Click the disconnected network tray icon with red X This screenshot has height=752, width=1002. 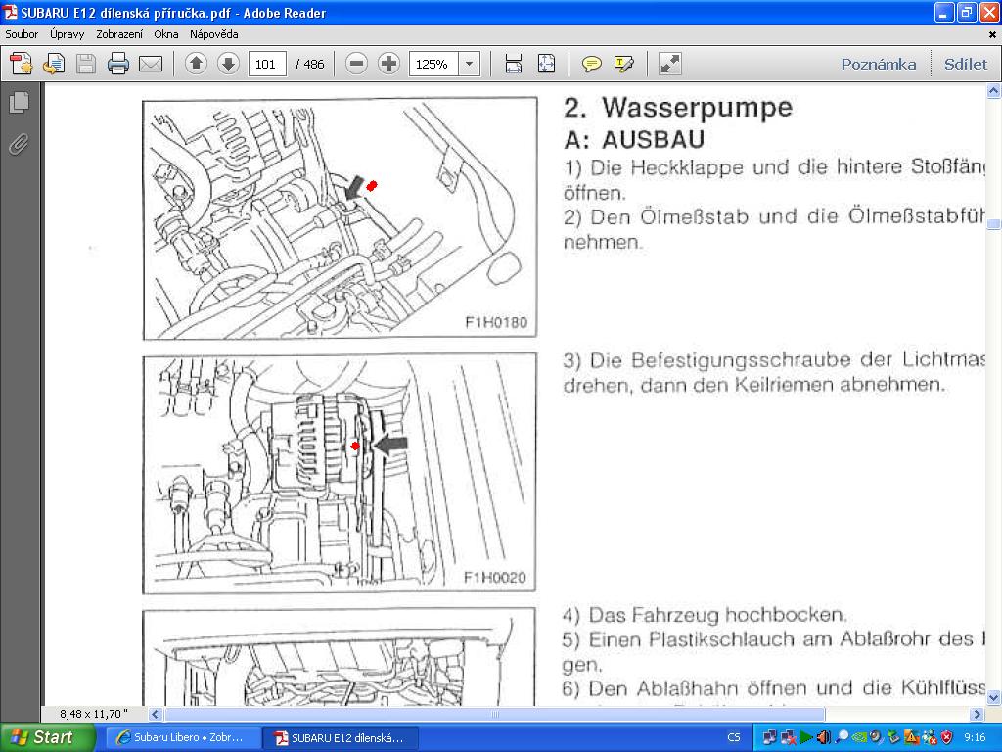[x=788, y=737]
